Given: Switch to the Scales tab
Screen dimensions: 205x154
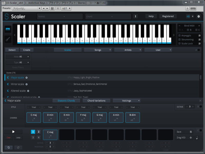Looking at the screenshot, I should [x=68, y=50].
